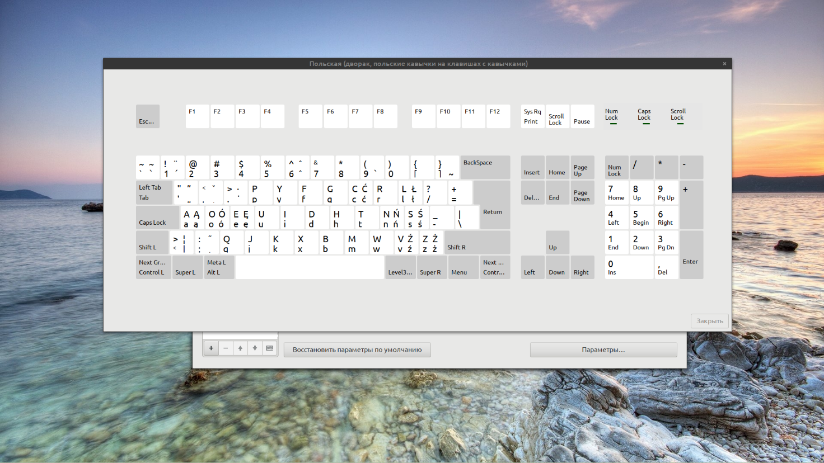Image resolution: width=824 pixels, height=463 pixels.
Task: Click the Закрыть button
Action: 710,321
